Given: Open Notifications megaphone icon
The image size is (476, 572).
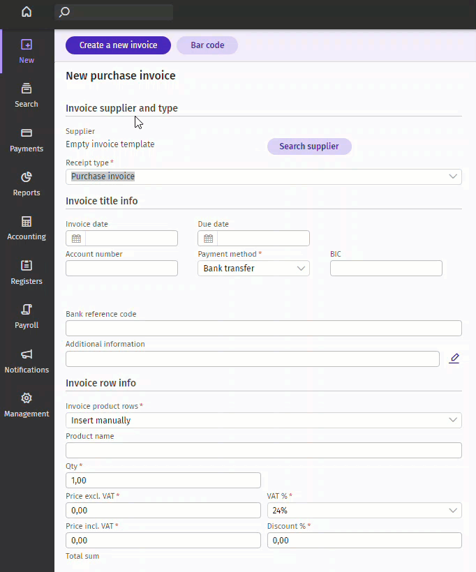Looking at the screenshot, I should [27, 354].
